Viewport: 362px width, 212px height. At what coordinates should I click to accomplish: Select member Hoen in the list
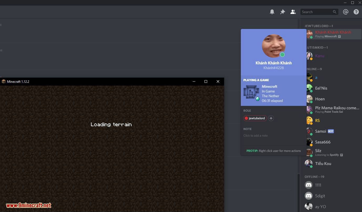[x=333, y=99]
